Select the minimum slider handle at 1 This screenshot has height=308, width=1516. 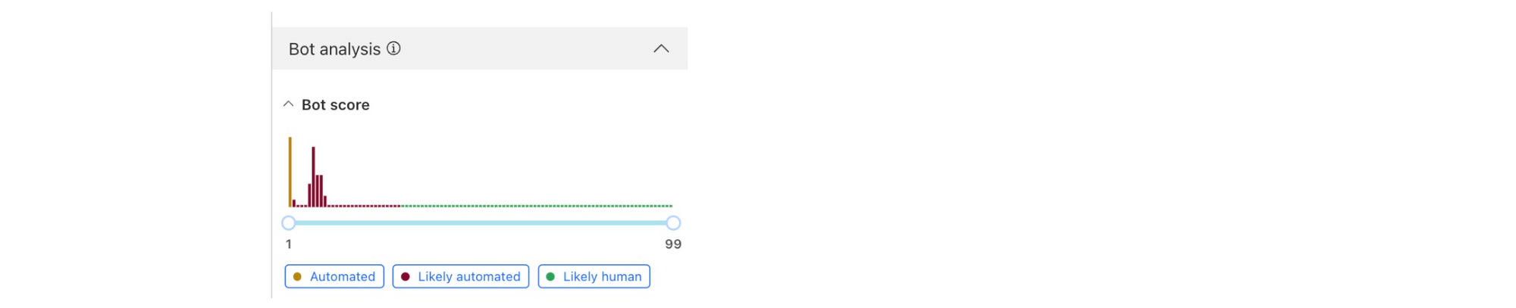[x=289, y=222]
